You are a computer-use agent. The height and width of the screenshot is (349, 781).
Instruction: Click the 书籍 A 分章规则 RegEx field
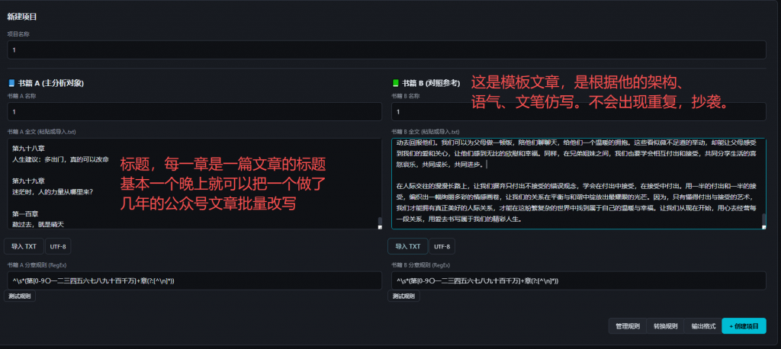(194, 280)
